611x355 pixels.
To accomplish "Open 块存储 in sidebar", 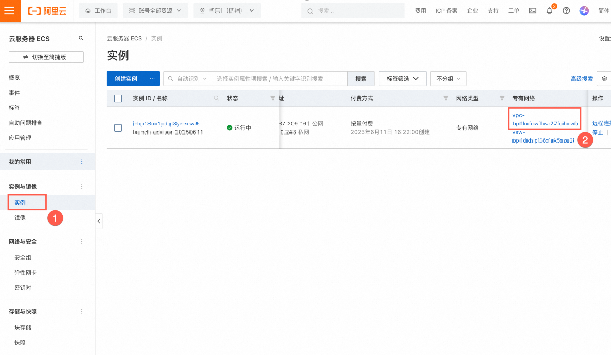I will click(23, 327).
